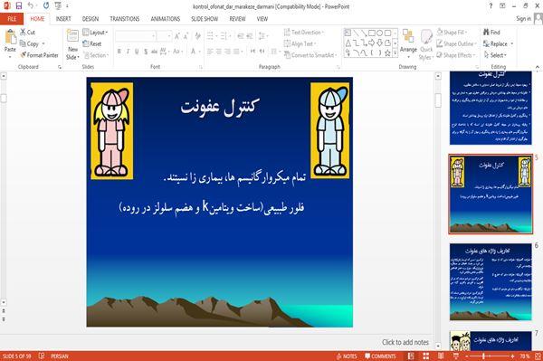Toggle Underline formatting
The width and height of the screenshot is (543, 361).
pos(137,52)
